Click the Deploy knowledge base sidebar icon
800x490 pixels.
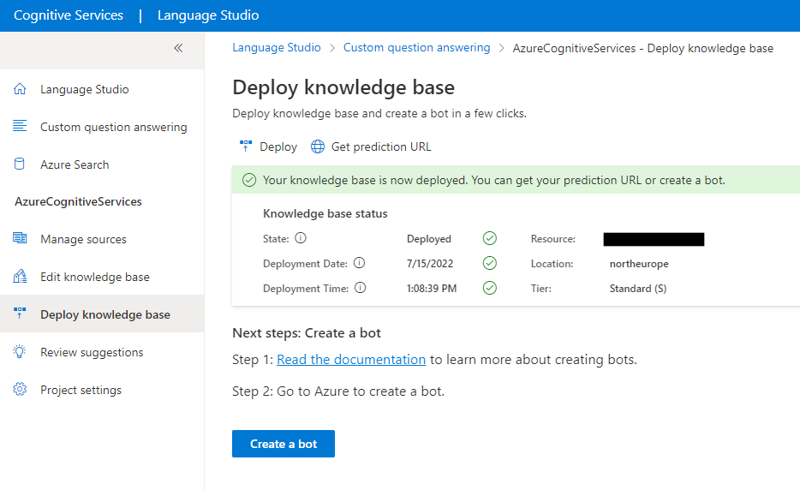coord(20,313)
